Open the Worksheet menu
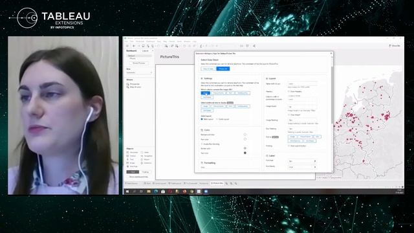Viewport: 414px width, 233px height. pyautogui.click(x=140, y=41)
